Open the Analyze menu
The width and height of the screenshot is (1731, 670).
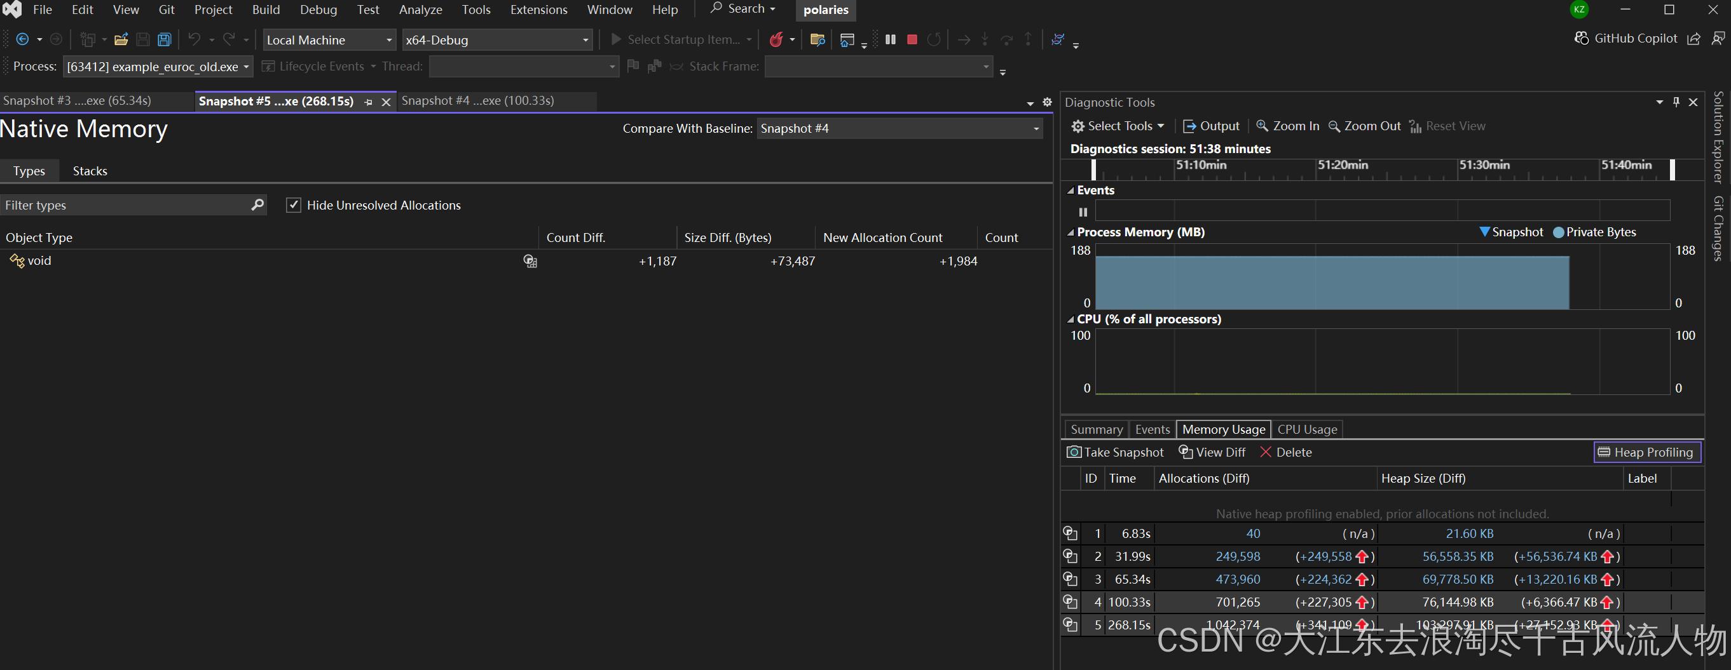(x=421, y=10)
